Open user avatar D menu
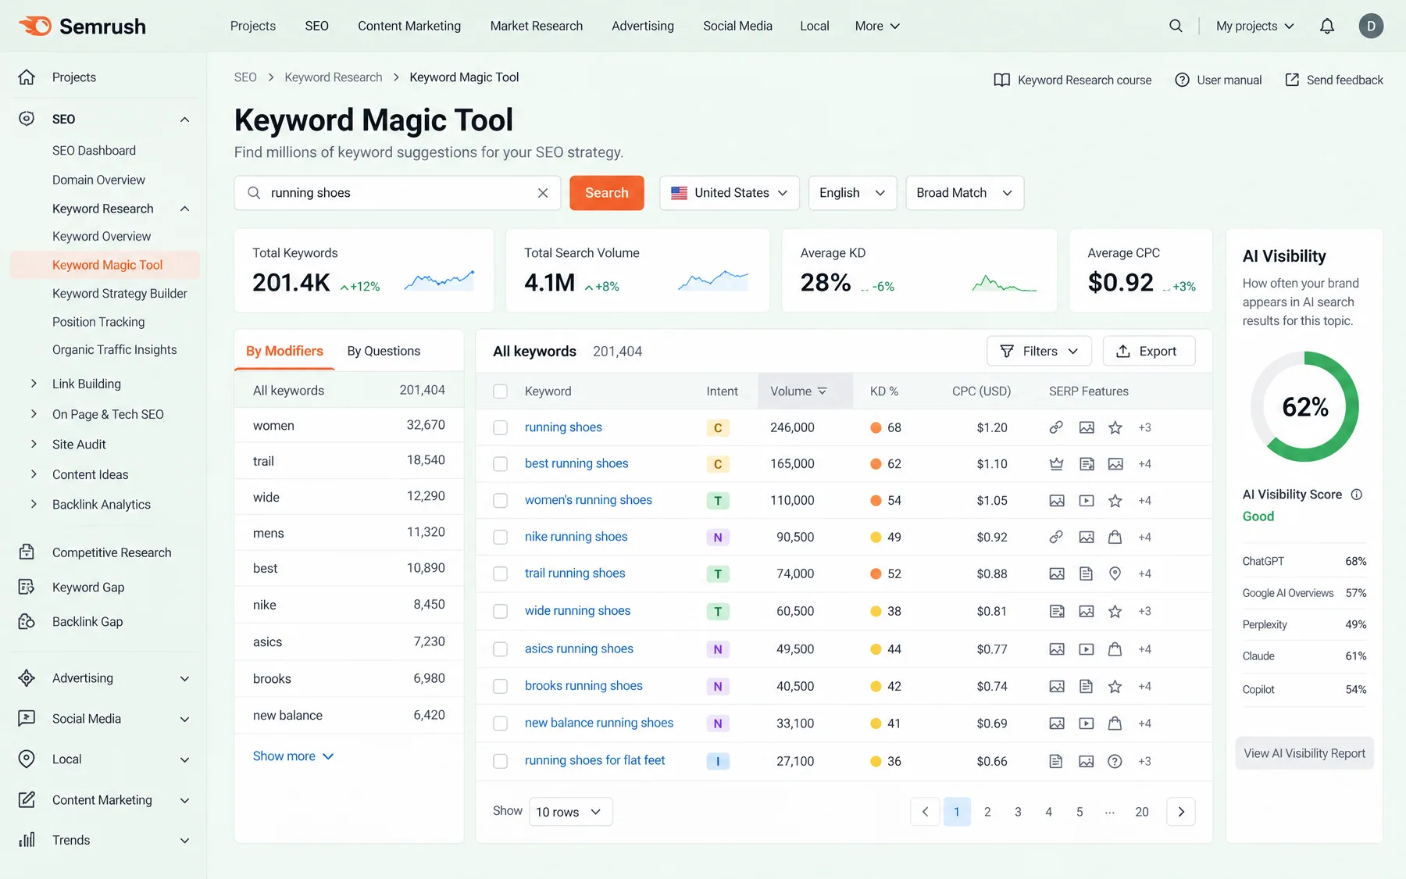1406x879 pixels. click(x=1371, y=26)
